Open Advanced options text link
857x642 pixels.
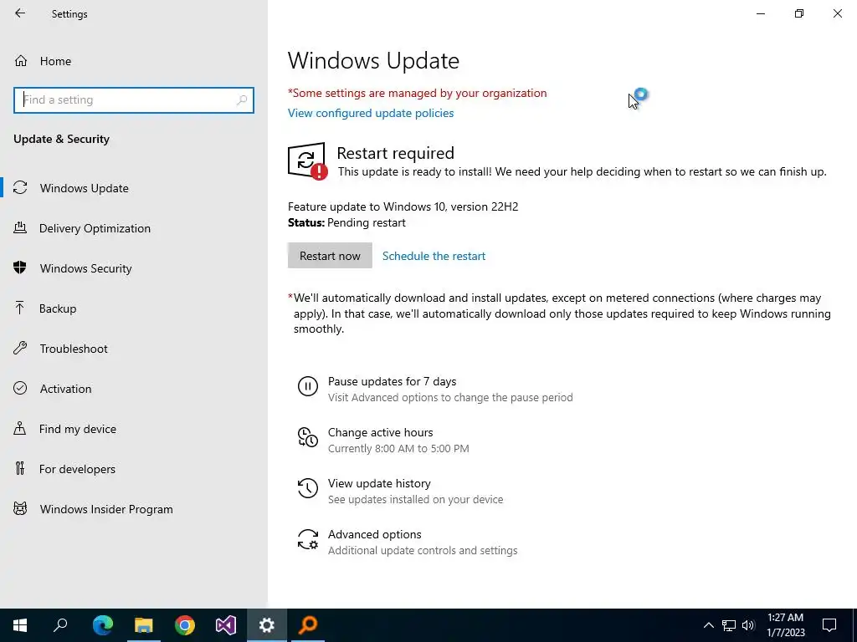374,534
